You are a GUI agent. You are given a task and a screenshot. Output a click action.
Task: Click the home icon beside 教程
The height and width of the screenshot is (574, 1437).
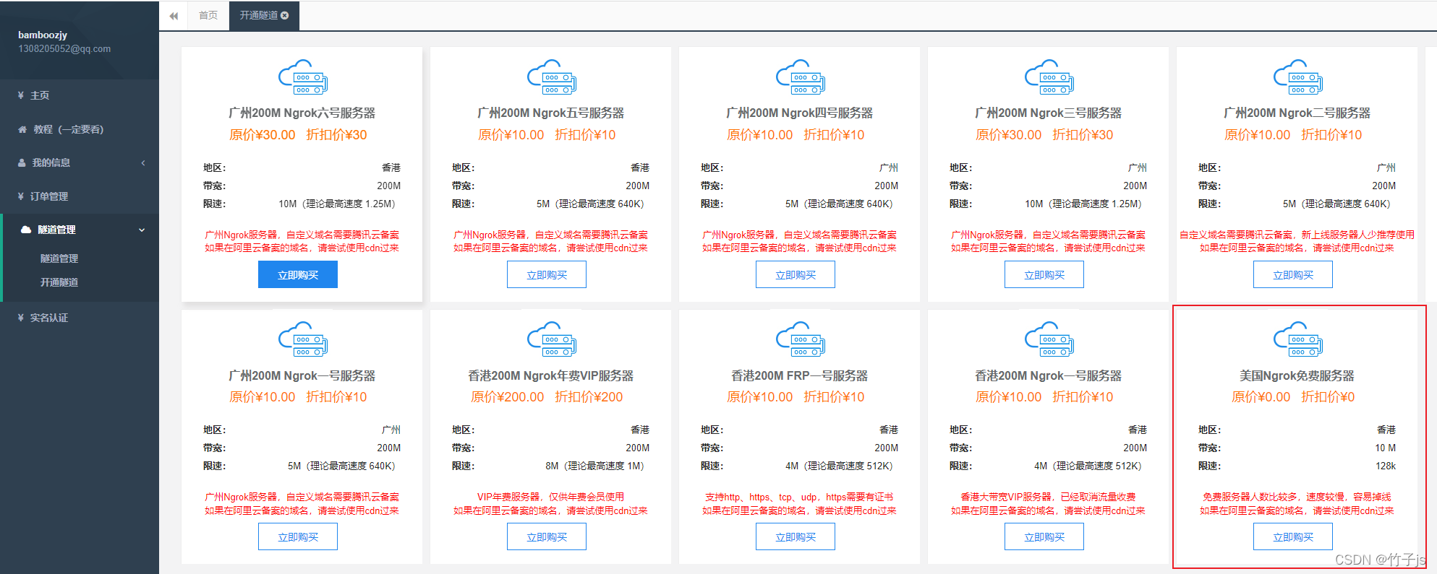(22, 129)
